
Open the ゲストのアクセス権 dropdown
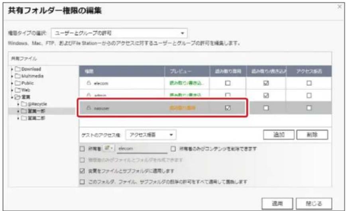(x=151, y=135)
